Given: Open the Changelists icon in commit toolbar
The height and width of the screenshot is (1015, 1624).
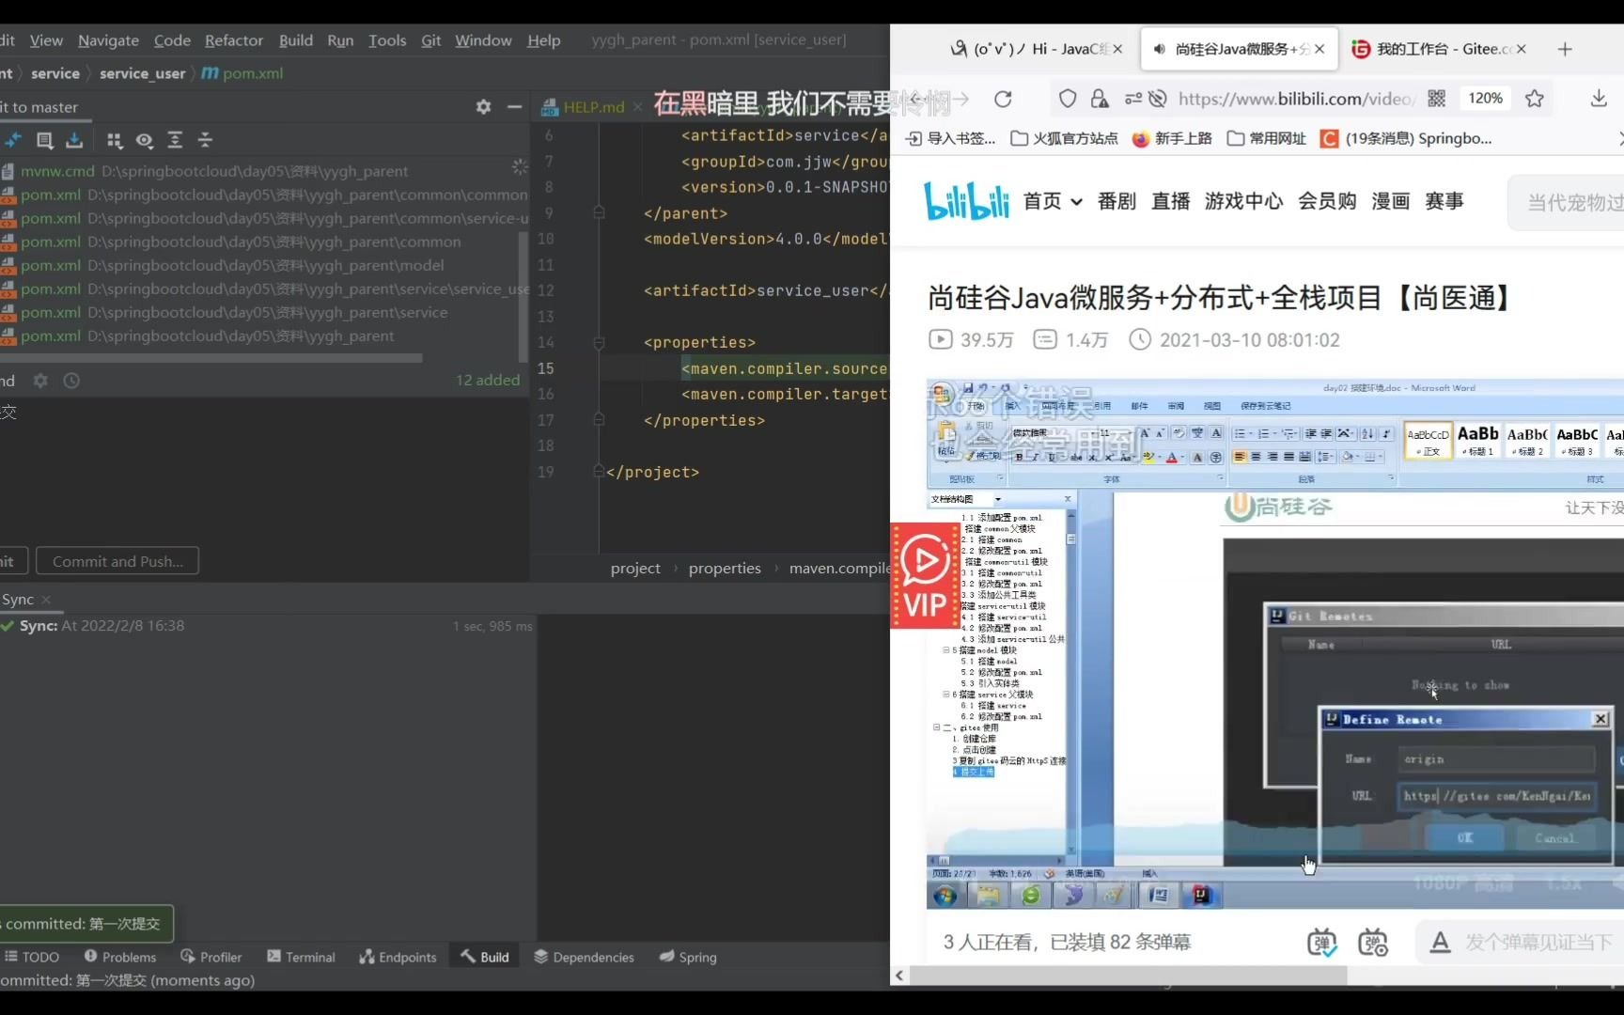Looking at the screenshot, I should [x=44, y=140].
